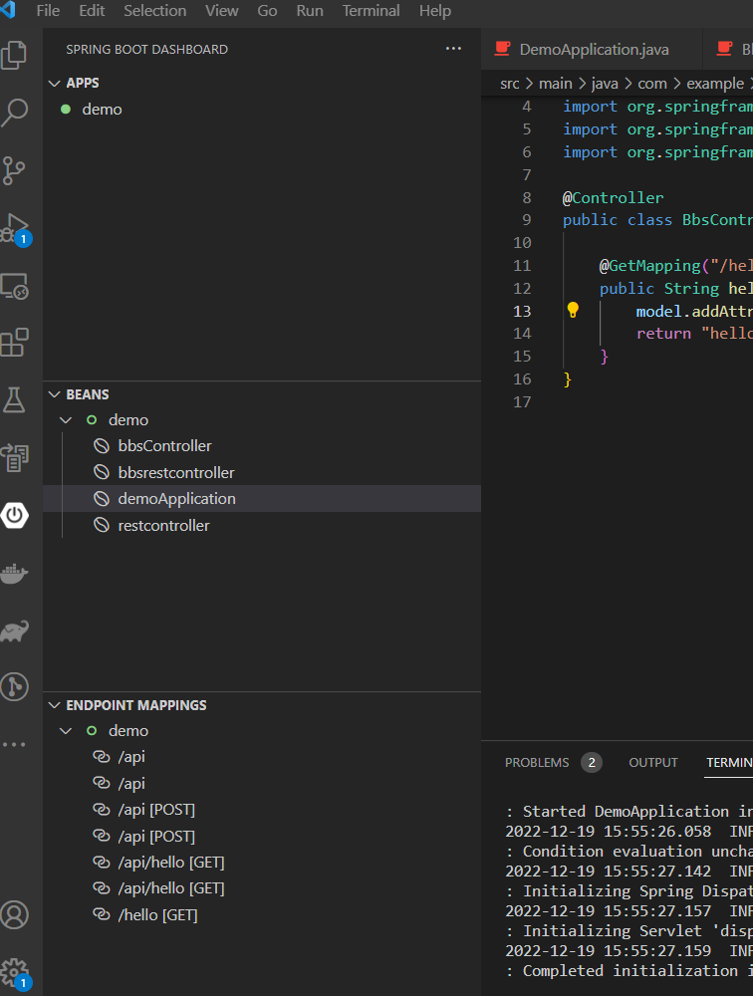
Task: Click the main breadcrumb segment
Action: (x=556, y=84)
